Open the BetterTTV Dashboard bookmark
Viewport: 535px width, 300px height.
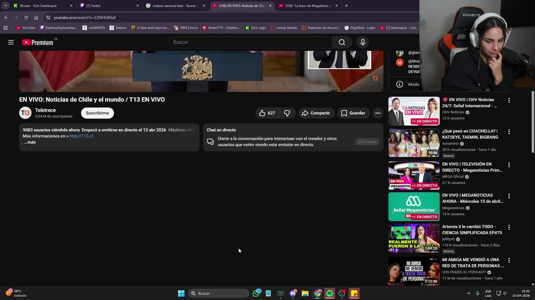tap(221, 28)
